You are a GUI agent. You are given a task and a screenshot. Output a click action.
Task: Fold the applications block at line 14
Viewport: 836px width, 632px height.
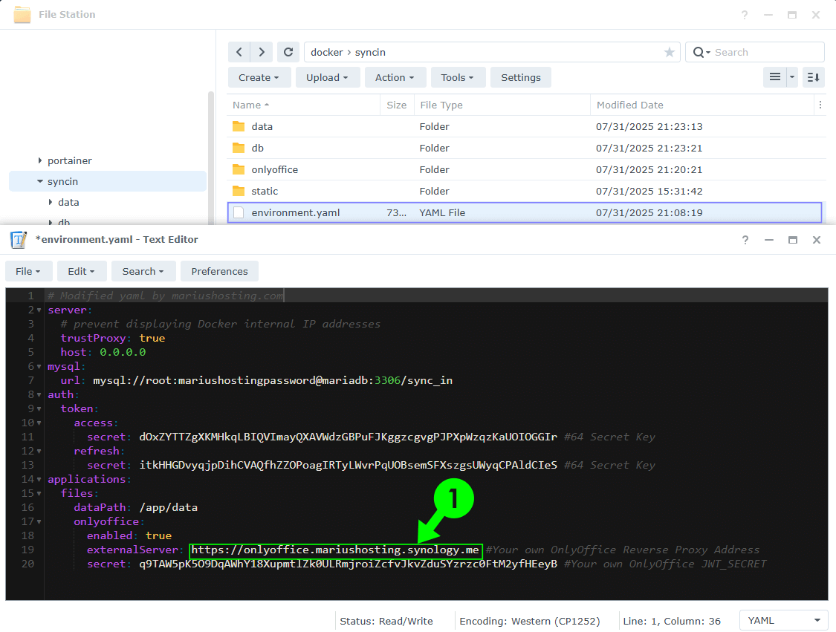39,480
